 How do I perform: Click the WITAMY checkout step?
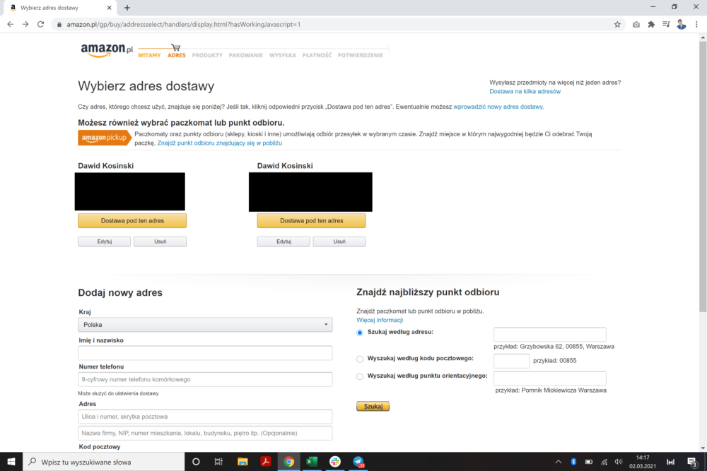click(149, 55)
